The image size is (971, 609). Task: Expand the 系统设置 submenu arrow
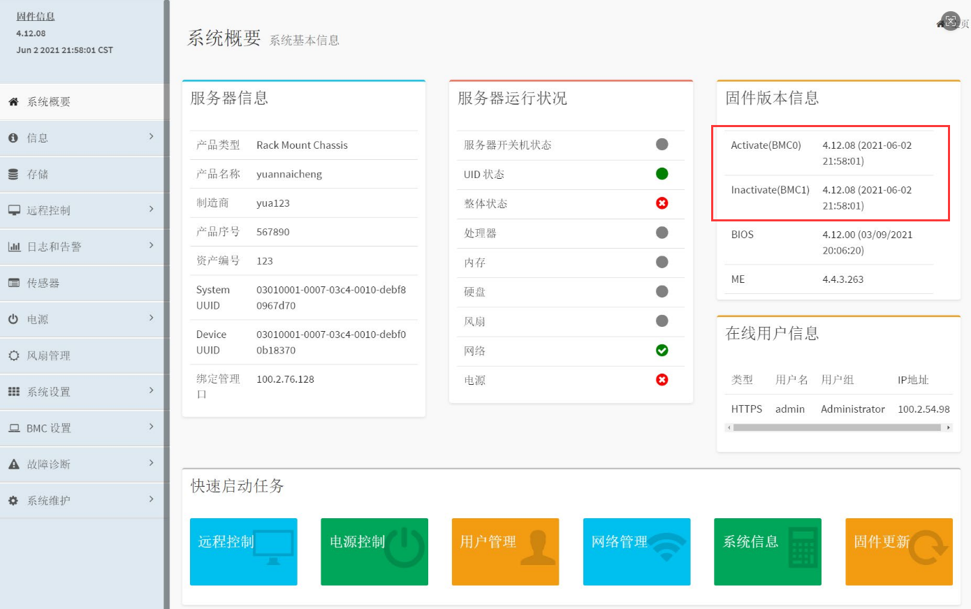(151, 390)
